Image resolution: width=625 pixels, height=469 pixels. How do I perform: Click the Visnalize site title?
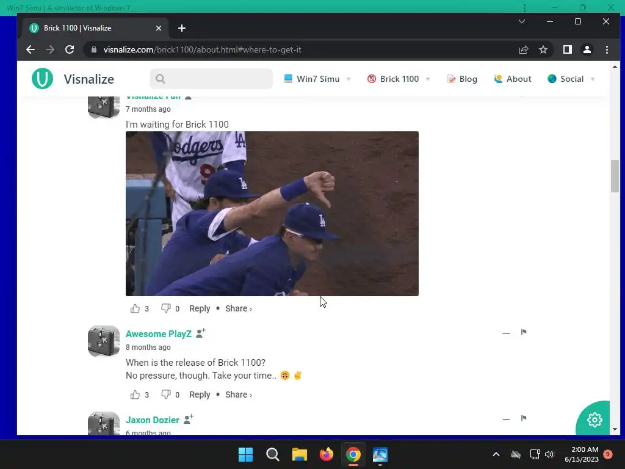(x=89, y=79)
